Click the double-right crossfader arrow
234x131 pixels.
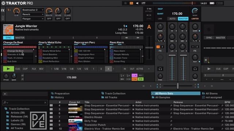(x=212, y=86)
